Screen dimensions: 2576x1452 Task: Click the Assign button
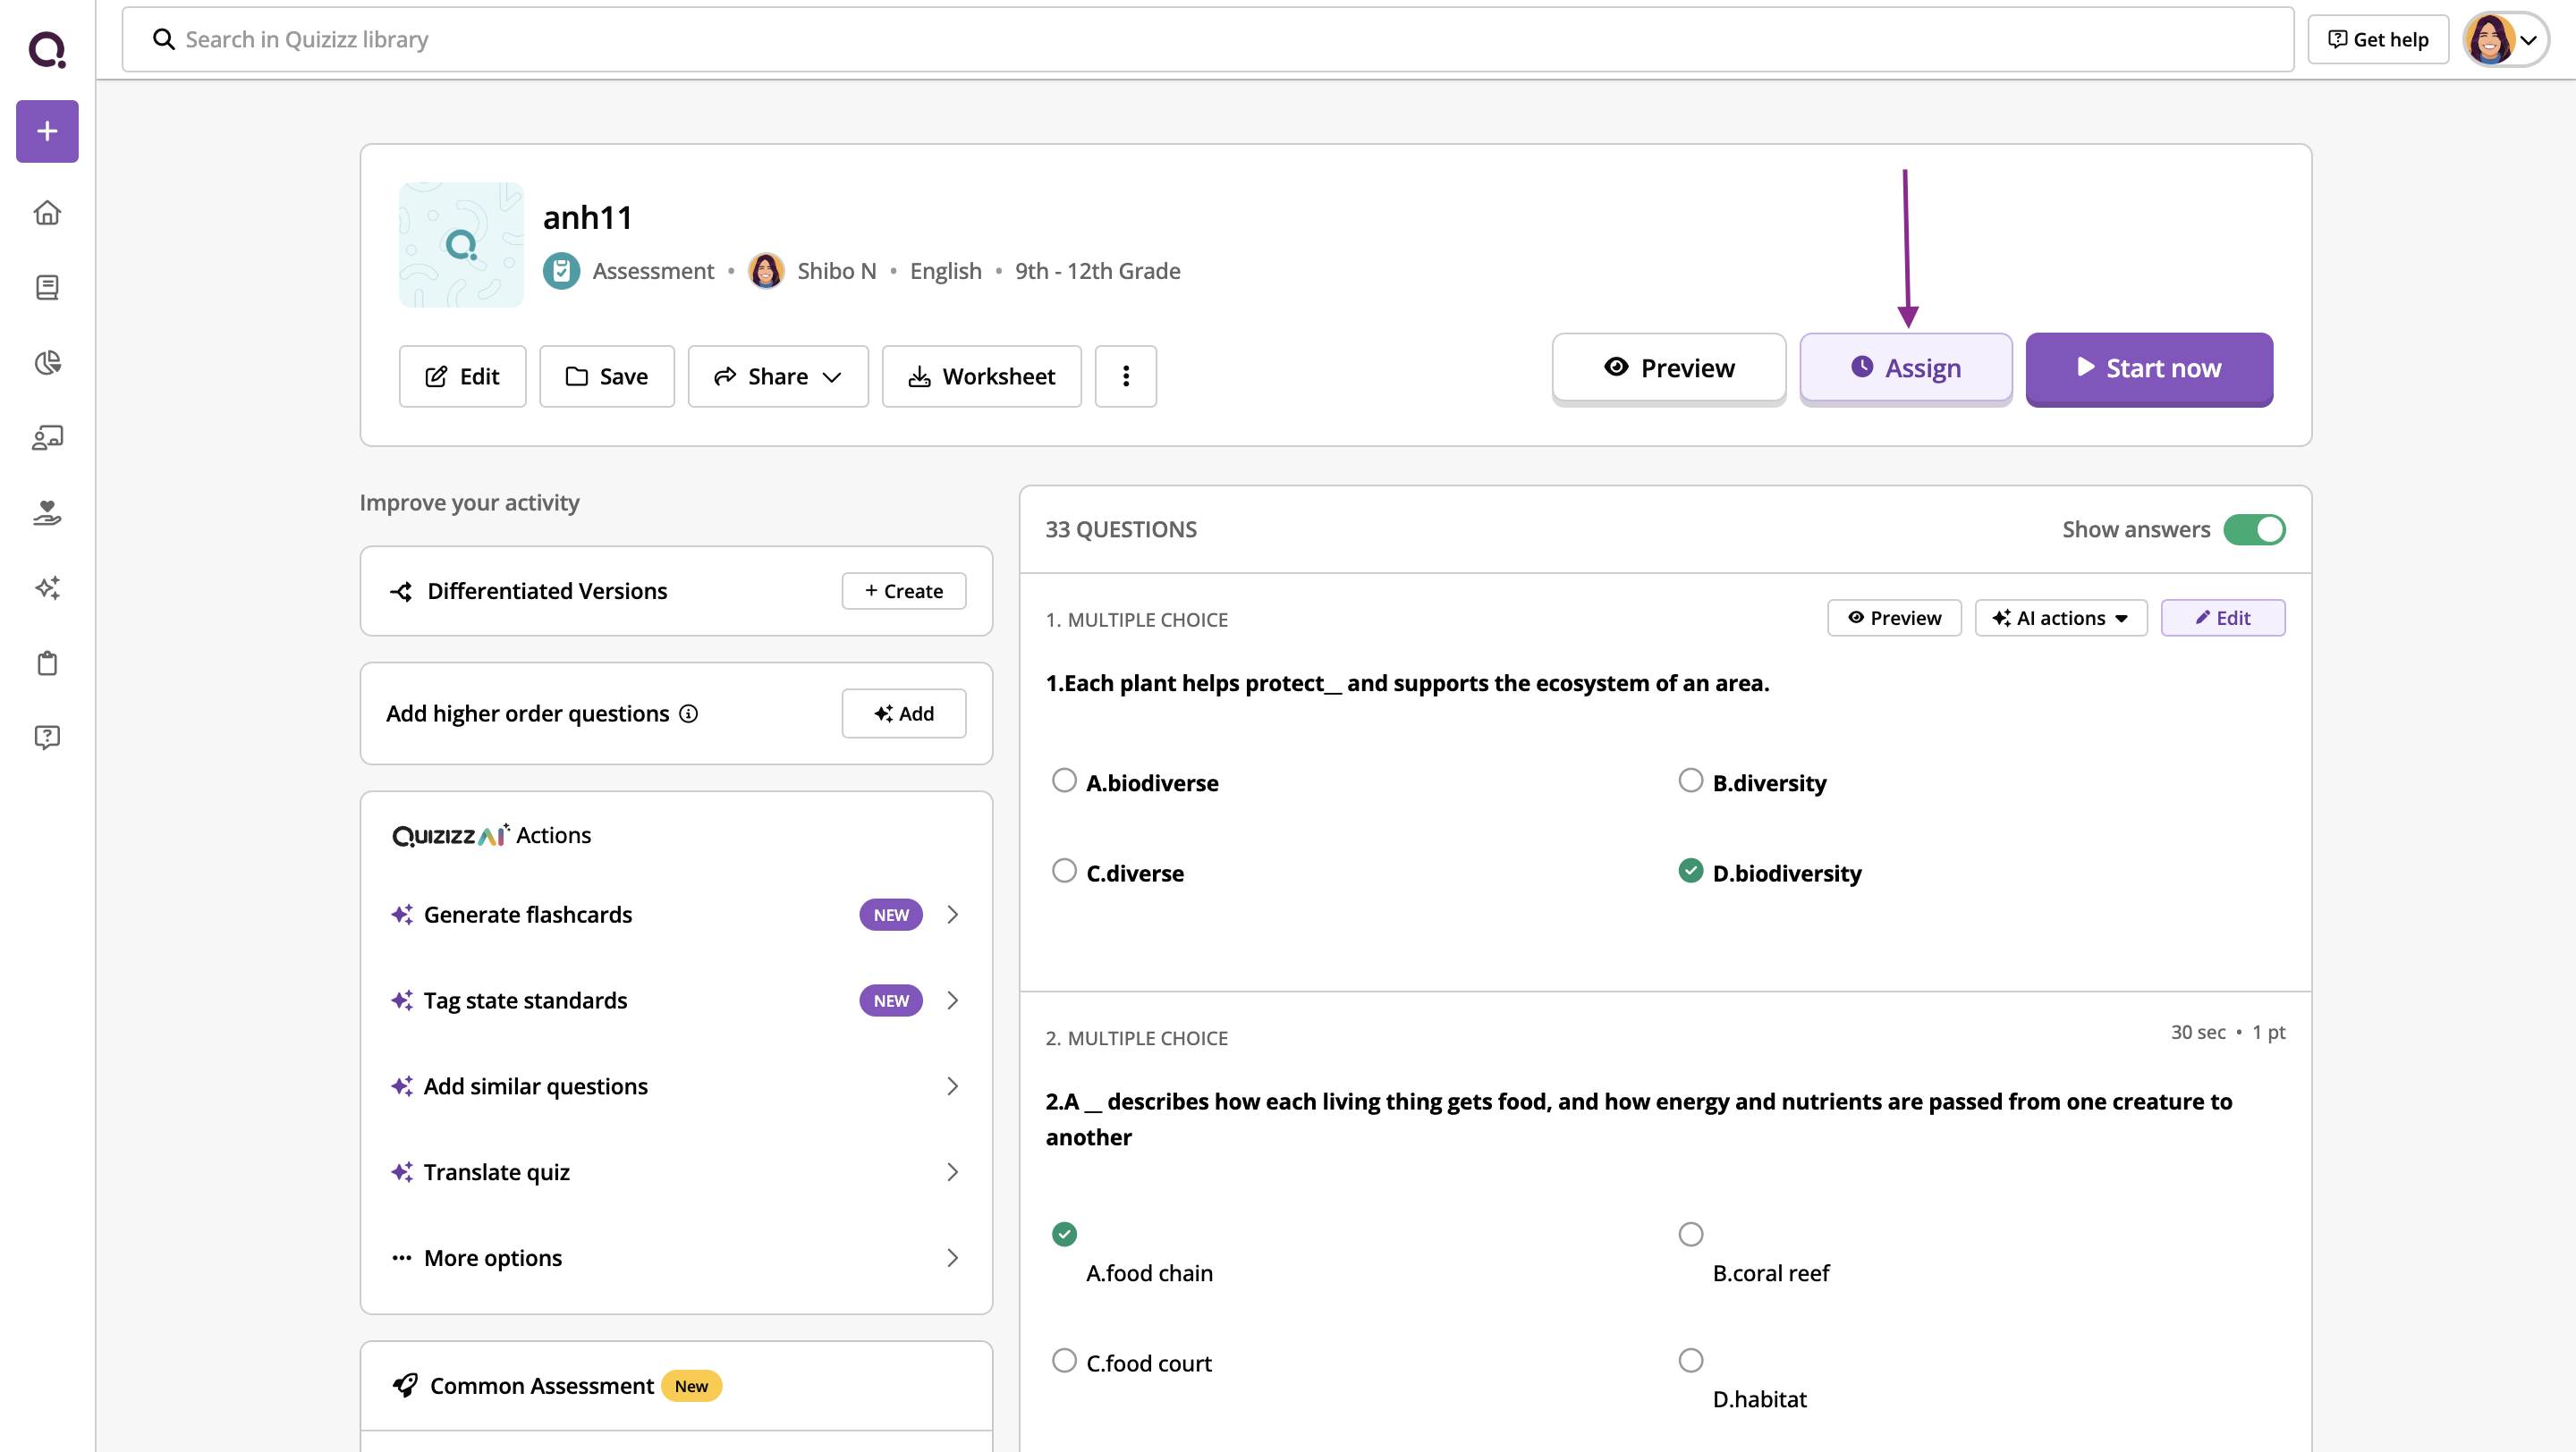1905,368
